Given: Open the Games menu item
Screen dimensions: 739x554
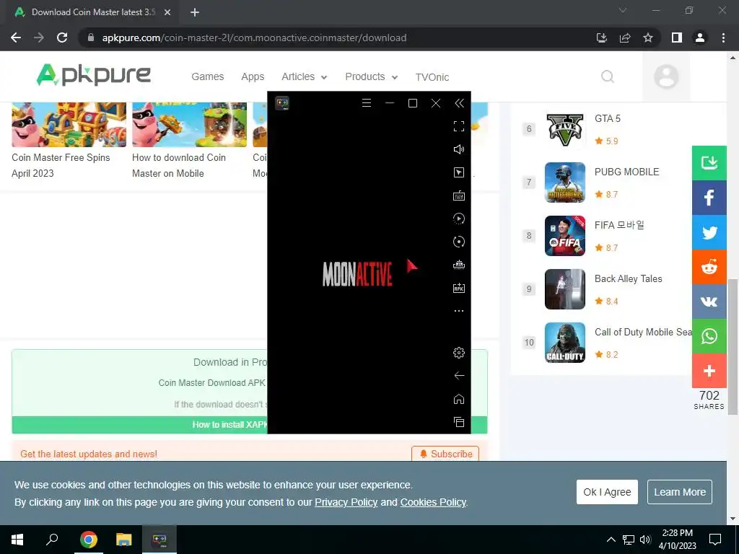Looking at the screenshot, I should pyautogui.click(x=207, y=76).
